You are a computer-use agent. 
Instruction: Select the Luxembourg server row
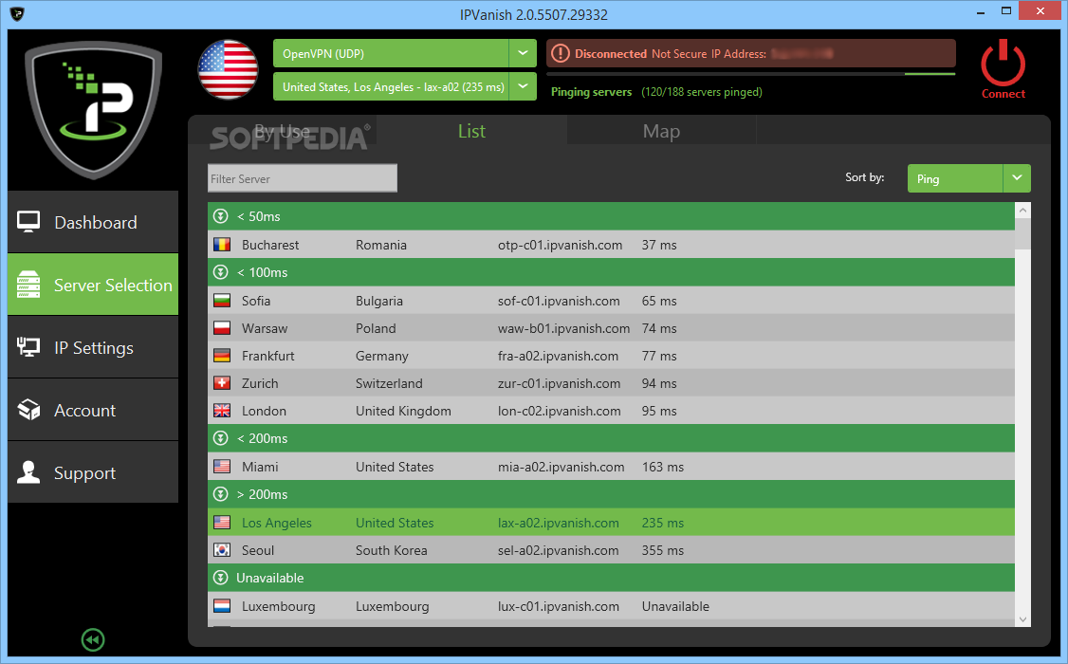click(611, 606)
